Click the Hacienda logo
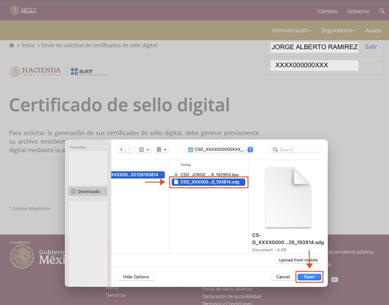The image size is (389, 305). pos(36,71)
